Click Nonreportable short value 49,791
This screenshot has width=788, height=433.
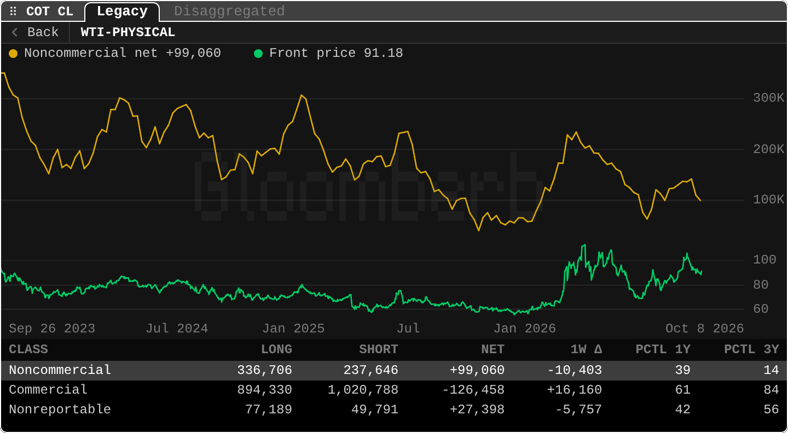[375, 409]
